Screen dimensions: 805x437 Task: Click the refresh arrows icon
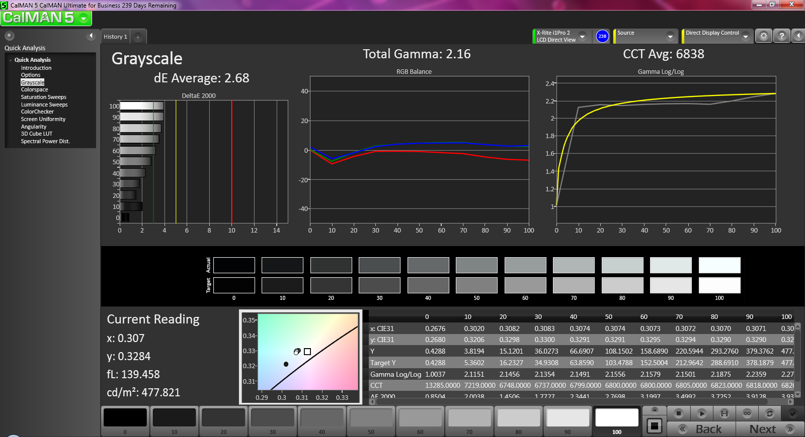pyautogui.click(x=769, y=413)
